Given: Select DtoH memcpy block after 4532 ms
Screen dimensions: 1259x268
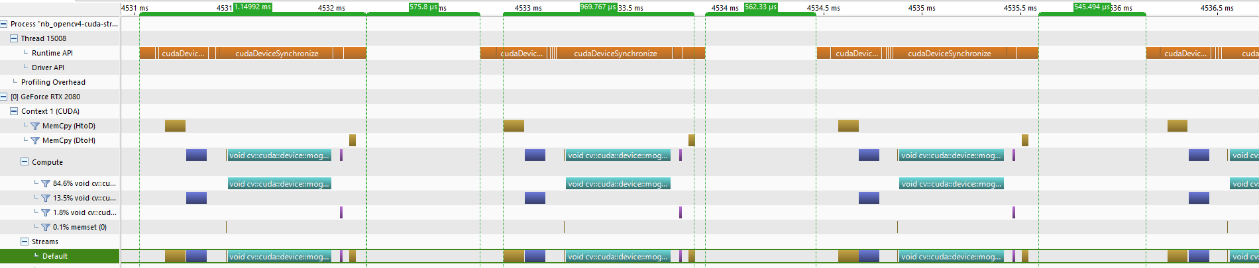Looking at the screenshot, I should 353,140.
